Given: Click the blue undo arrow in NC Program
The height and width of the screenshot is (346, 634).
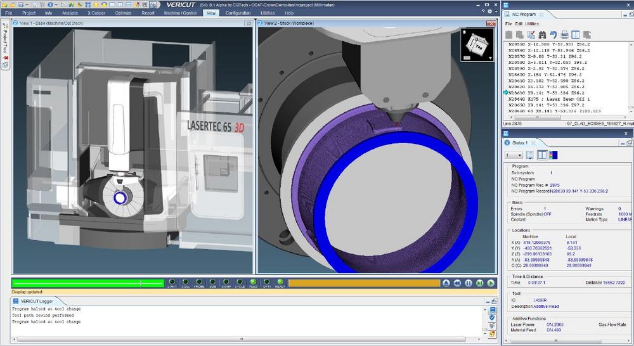Looking at the screenshot, I should click(x=553, y=34).
